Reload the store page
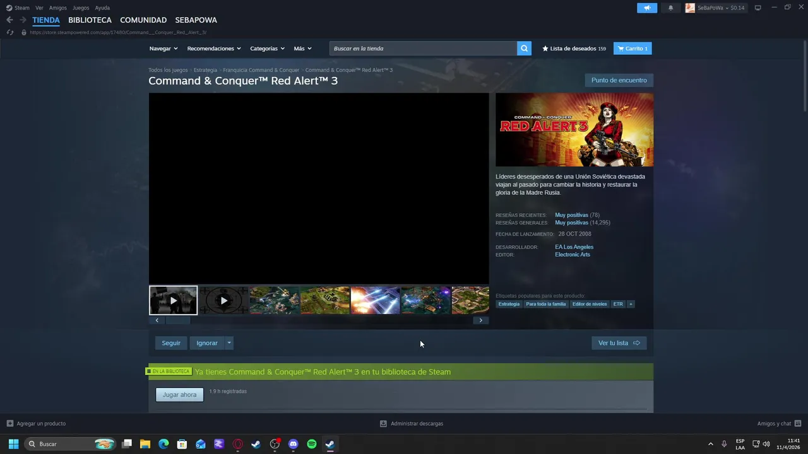The height and width of the screenshot is (454, 808). coord(9,32)
